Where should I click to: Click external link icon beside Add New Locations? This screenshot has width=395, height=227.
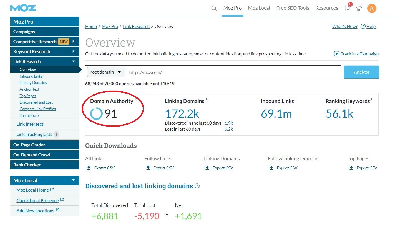(57, 210)
